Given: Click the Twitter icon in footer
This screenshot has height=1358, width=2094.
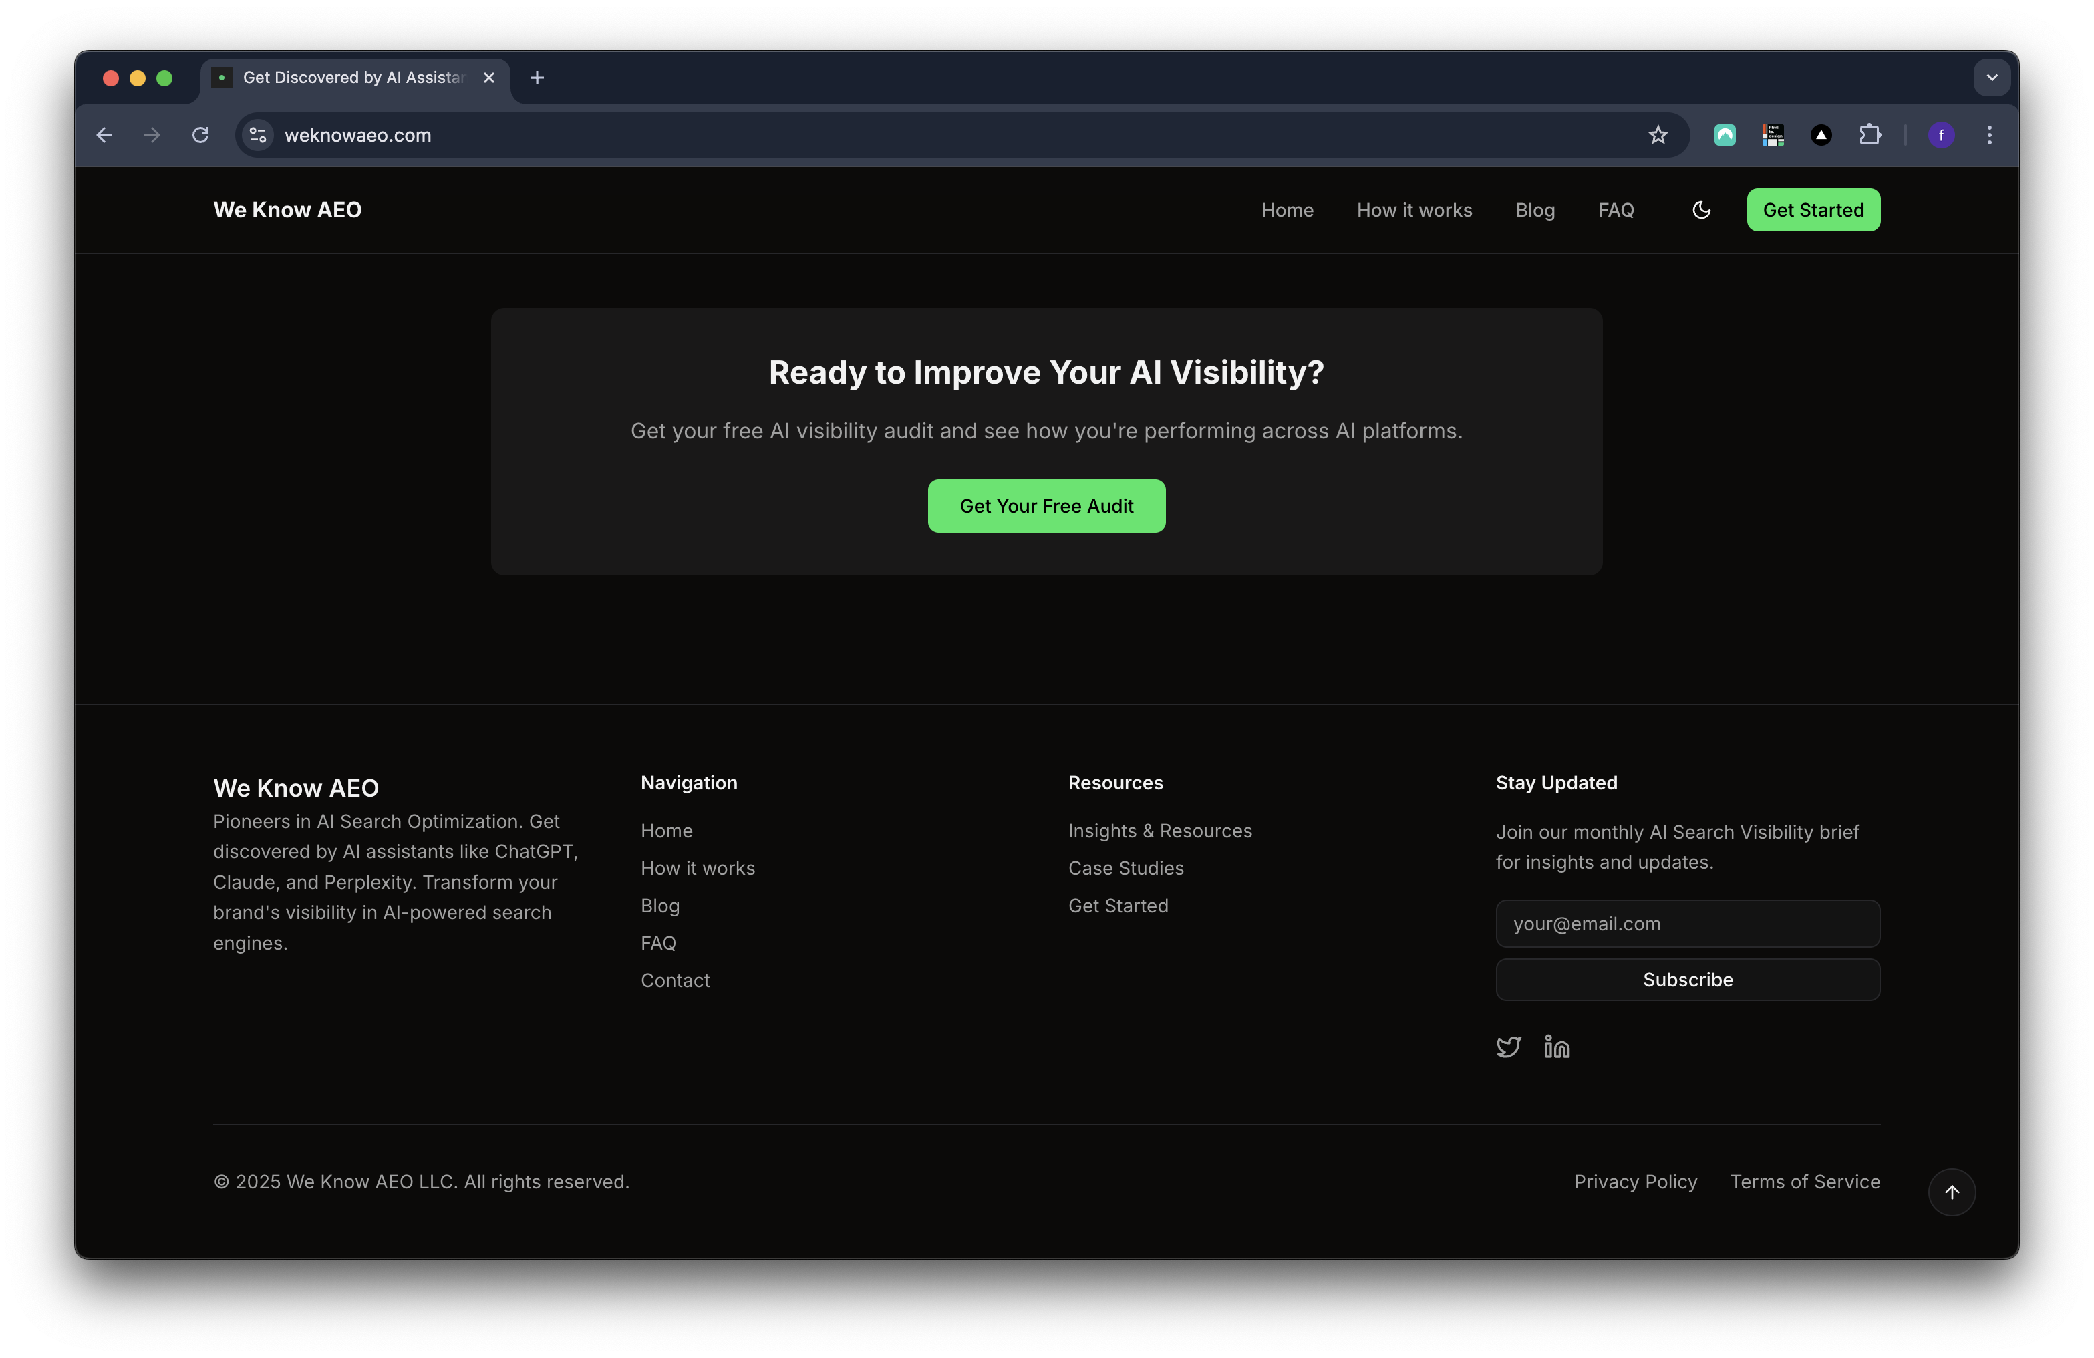Looking at the screenshot, I should 1508,1047.
